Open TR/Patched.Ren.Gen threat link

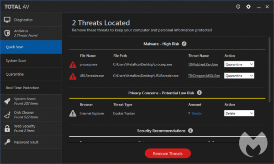[203, 64]
